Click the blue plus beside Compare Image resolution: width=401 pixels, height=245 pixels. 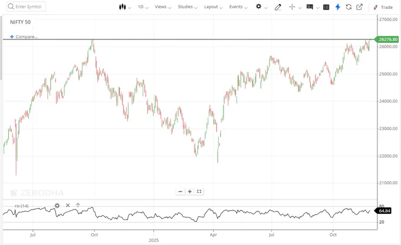click(12, 37)
